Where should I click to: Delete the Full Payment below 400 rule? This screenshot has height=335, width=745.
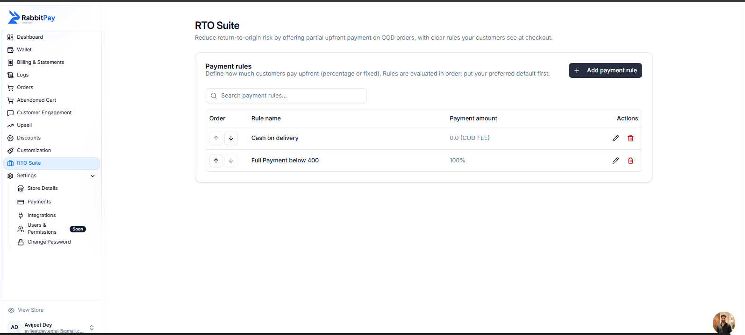[630, 161]
